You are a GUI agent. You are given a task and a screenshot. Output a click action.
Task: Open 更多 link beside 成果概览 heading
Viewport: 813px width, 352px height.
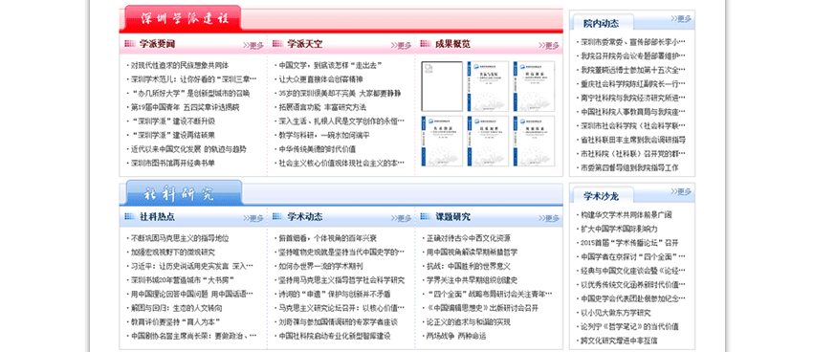pyautogui.click(x=549, y=46)
